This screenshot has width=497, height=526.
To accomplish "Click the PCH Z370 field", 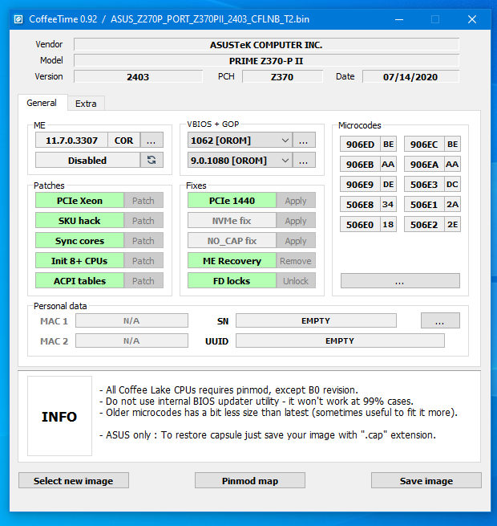I will tap(282, 77).
